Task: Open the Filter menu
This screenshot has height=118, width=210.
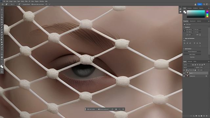Action: point(26,1)
